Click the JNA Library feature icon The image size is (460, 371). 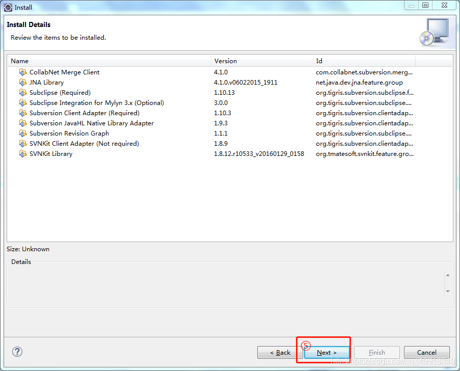(x=23, y=83)
